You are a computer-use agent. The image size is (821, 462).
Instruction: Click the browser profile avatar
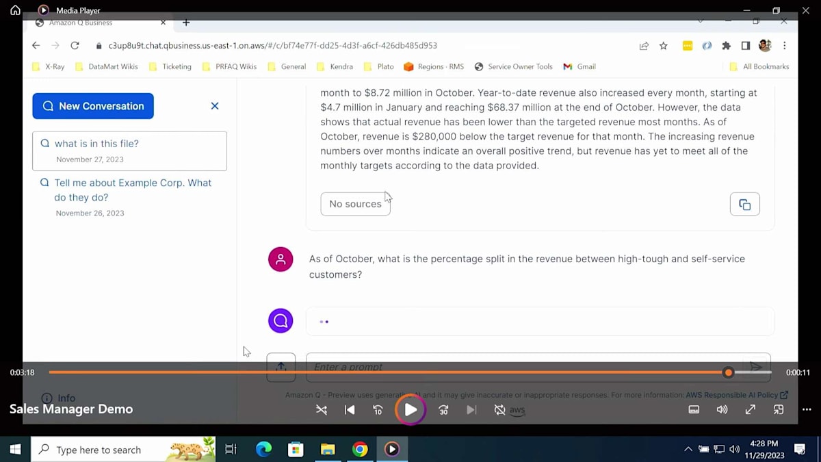click(765, 46)
